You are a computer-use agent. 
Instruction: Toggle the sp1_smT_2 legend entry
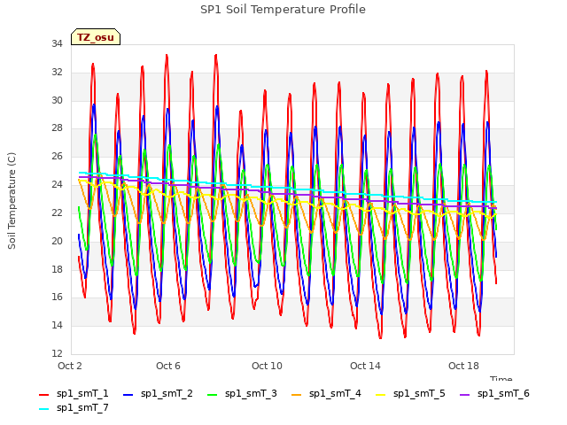[158, 393]
